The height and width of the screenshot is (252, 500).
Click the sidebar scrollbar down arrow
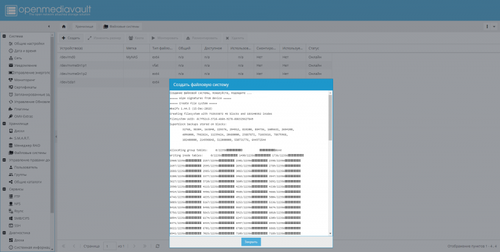52,250
